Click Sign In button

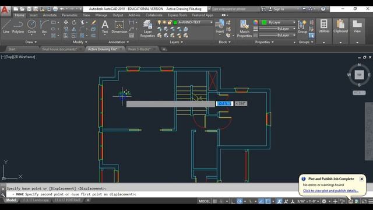[x=279, y=9]
